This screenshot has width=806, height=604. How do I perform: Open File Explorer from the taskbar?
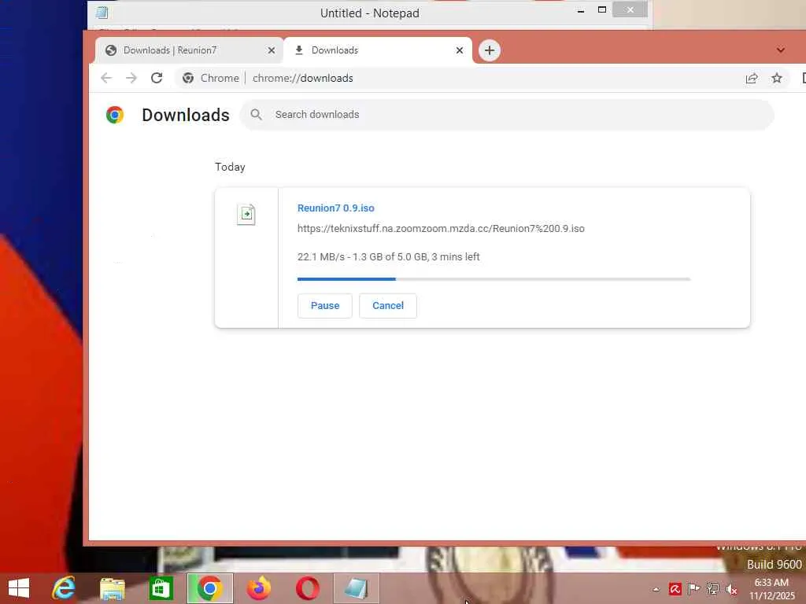click(112, 588)
